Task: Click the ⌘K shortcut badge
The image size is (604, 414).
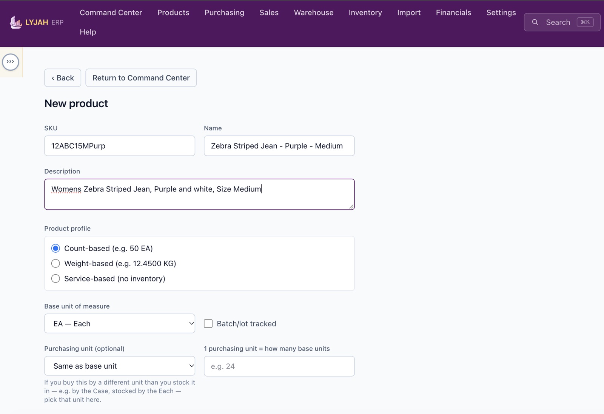Action: pos(585,22)
